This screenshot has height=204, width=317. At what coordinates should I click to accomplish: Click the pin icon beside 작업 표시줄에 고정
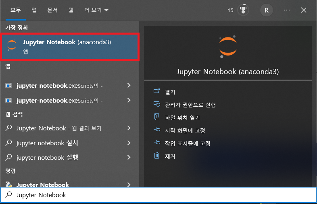tap(157, 143)
